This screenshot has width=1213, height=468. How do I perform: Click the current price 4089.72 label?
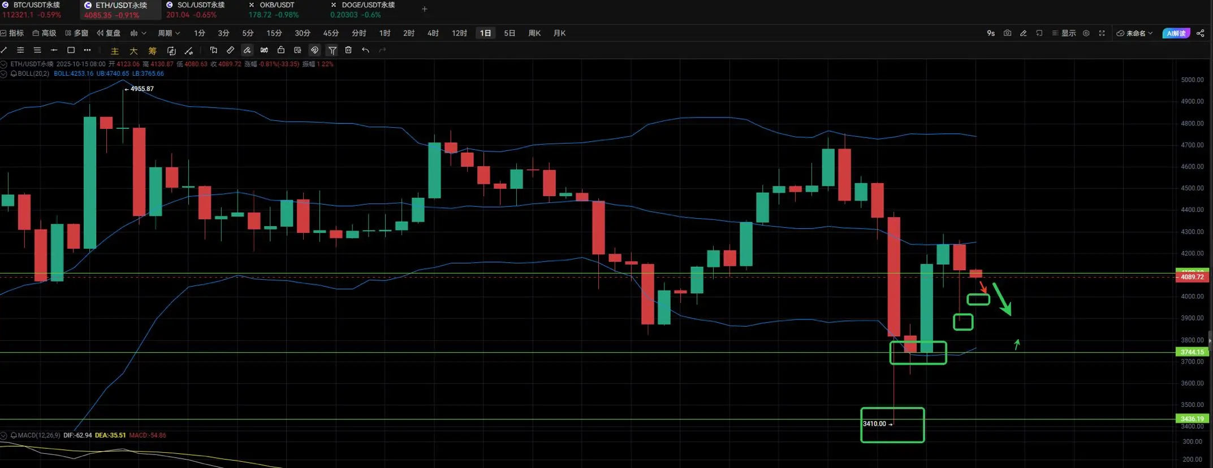(x=1192, y=277)
